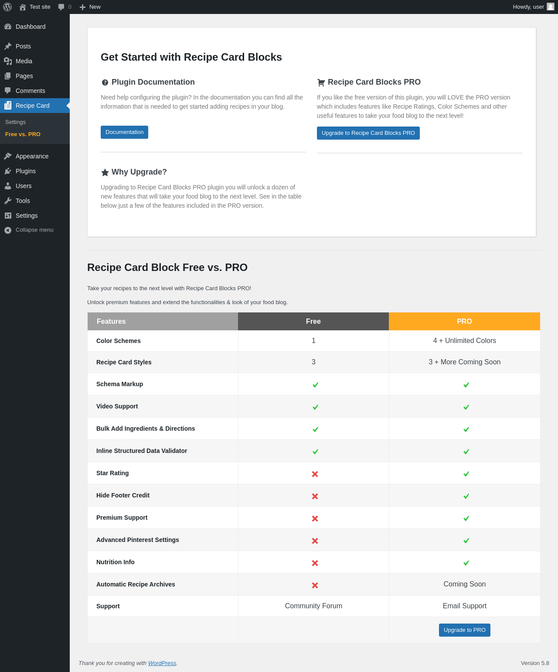
Task: Click the shopping cart icon beside PRO heading
Action: click(321, 82)
